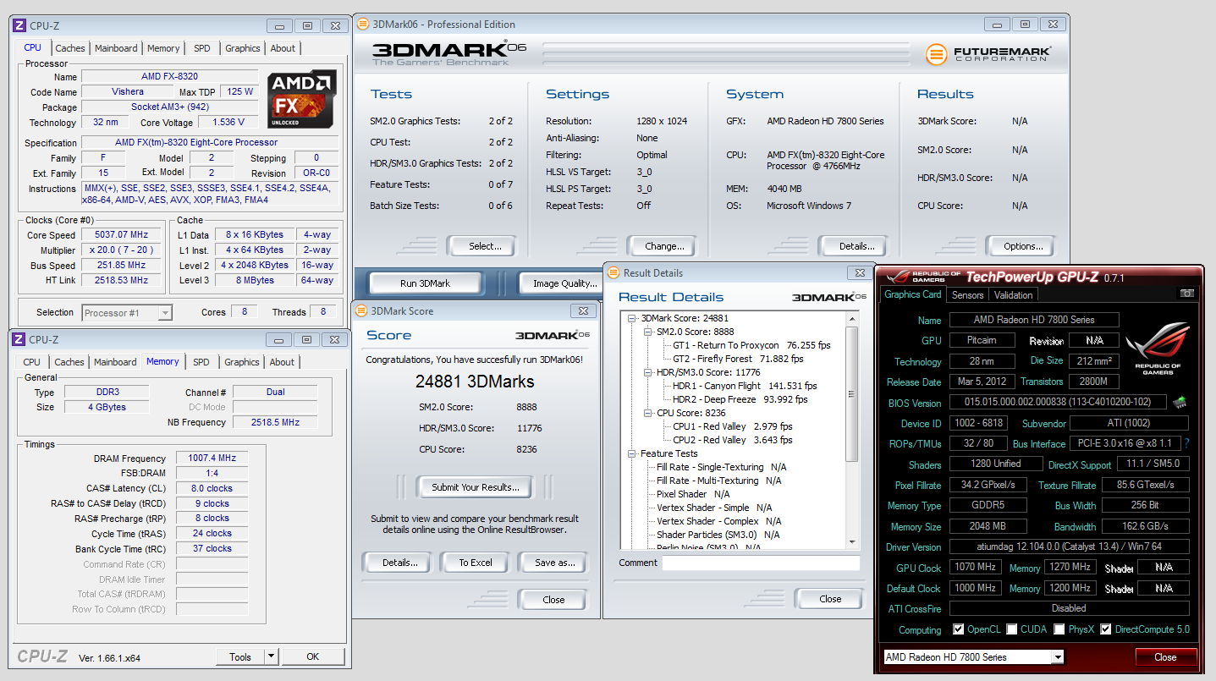Click the 3DMark06 main window title icon
This screenshot has width=1216, height=681.
363,25
